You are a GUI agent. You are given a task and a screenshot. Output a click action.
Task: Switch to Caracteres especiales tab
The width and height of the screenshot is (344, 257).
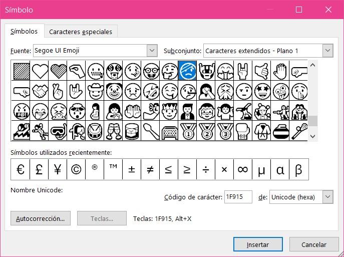[81, 32]
